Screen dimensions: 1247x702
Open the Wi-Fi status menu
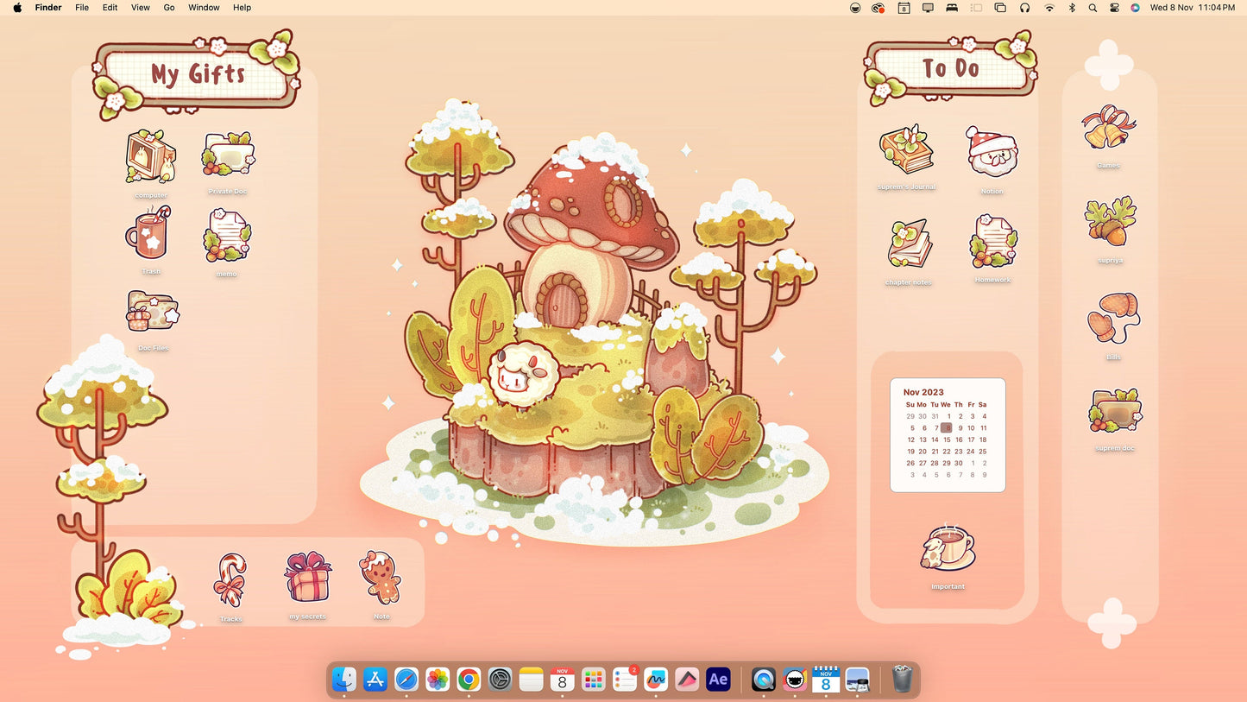coord(1049,8)
